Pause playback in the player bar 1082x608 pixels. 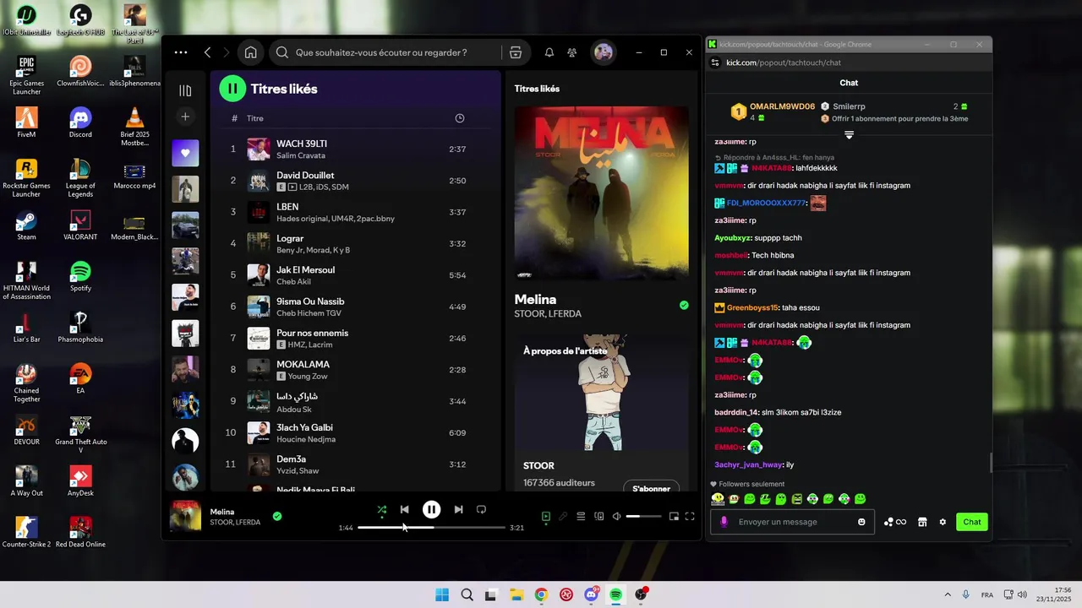tap(431, 509)
